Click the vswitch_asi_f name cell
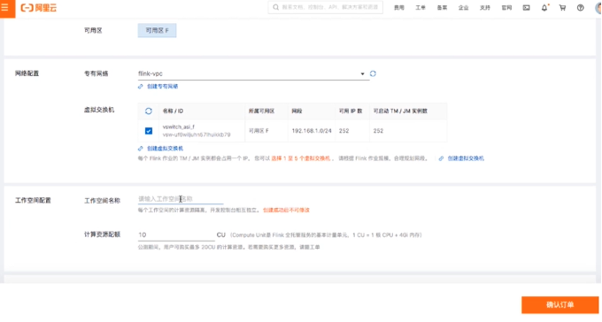The height and width of the screenshot is (322, 602). click(x=179, y=126)
